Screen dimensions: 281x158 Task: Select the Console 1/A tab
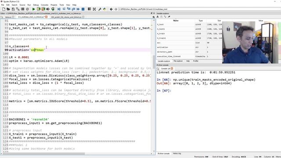(166, 68)
